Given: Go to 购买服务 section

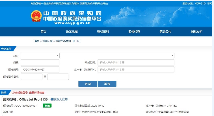Looking at the screenshot, I should tap(103, 32).
